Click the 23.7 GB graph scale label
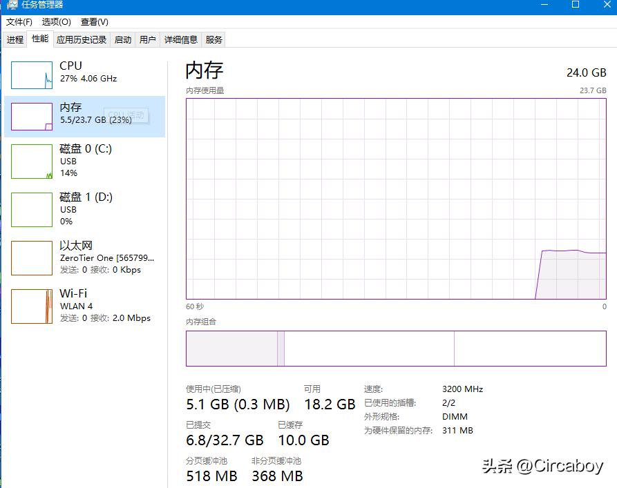Viewport: 617px width, 488px height. click(593, 90)
